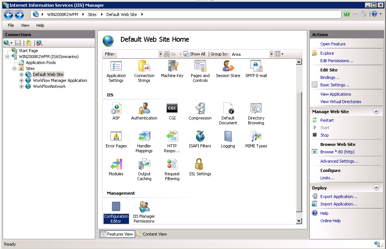Viewport: 386px width, 249px height.
Task: Collapse the Sites tree node
Action: 14,68
